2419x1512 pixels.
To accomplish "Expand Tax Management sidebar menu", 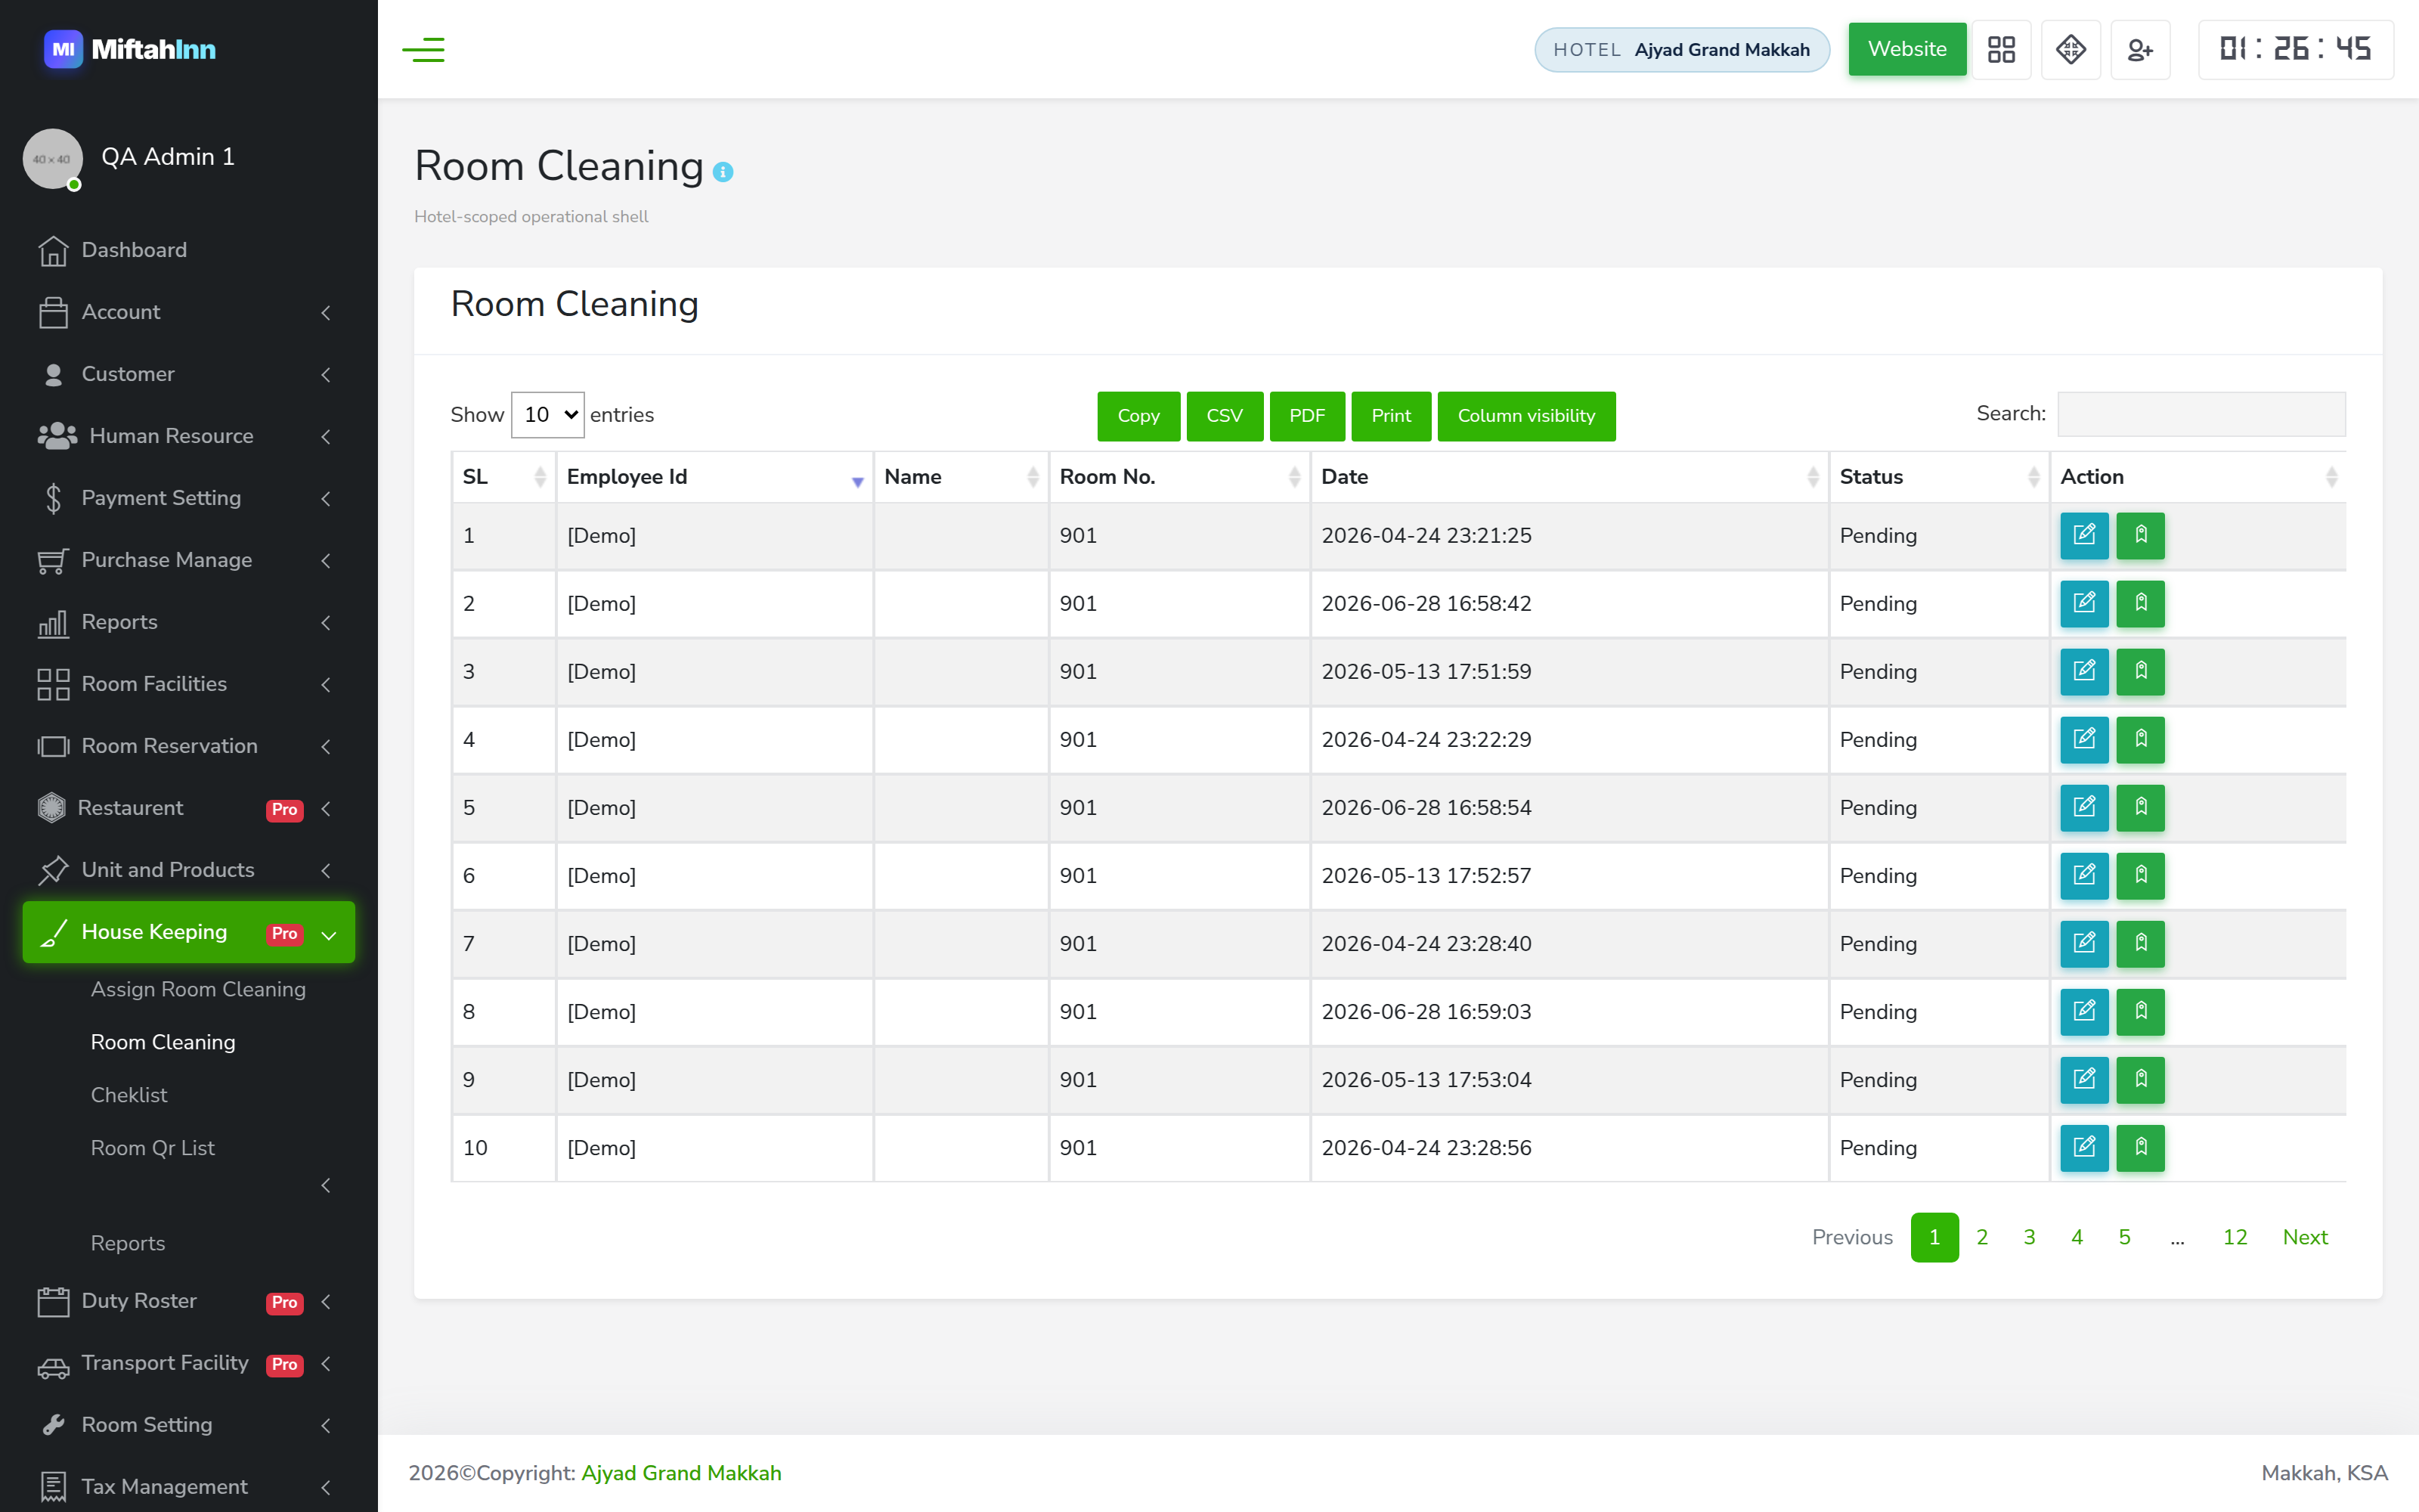I will (189, 1487).
